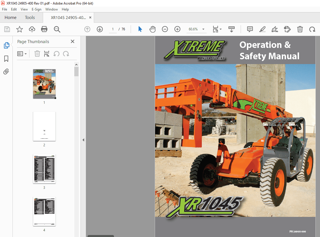The height and width of the screenshot is (237, 320).
Task: Toggle the Selection arrow tool
Action: click(x=140, y=29)
